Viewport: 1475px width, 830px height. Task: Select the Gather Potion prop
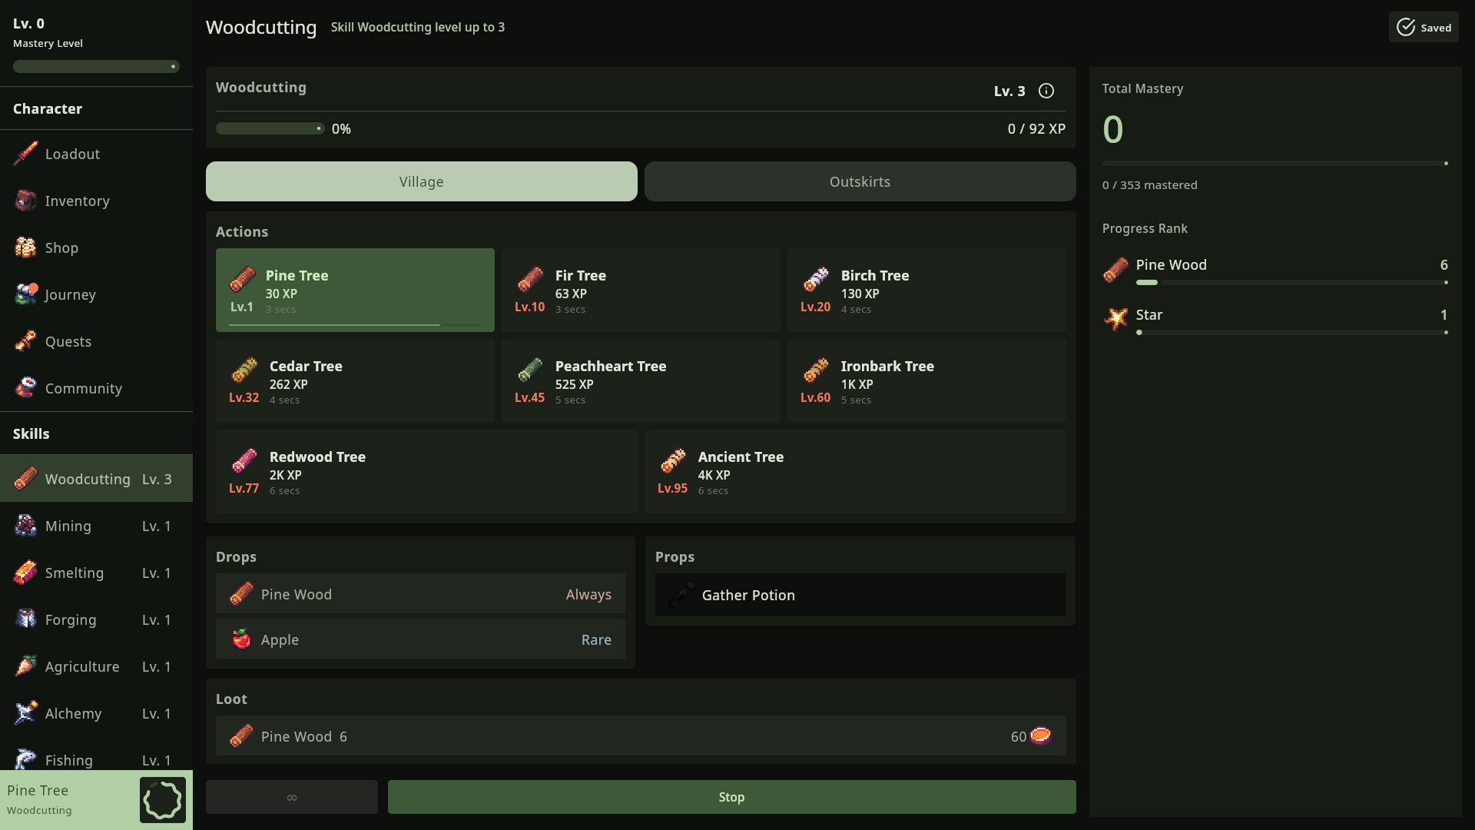[x=859, y=594]
